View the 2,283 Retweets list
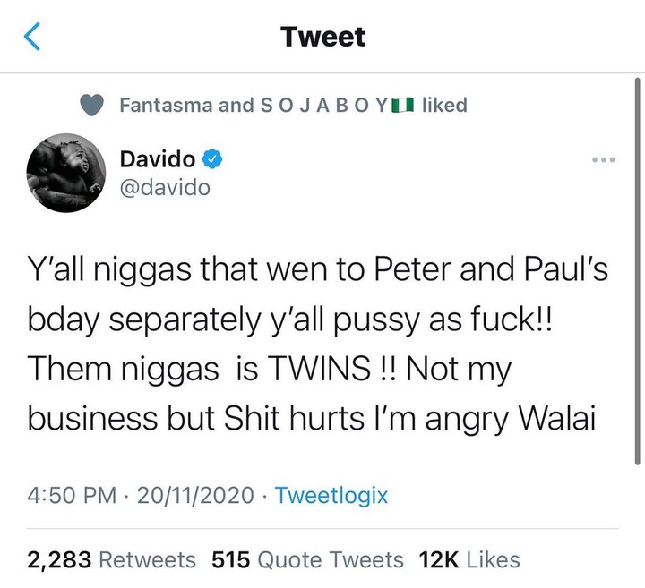 coord(111,559)
